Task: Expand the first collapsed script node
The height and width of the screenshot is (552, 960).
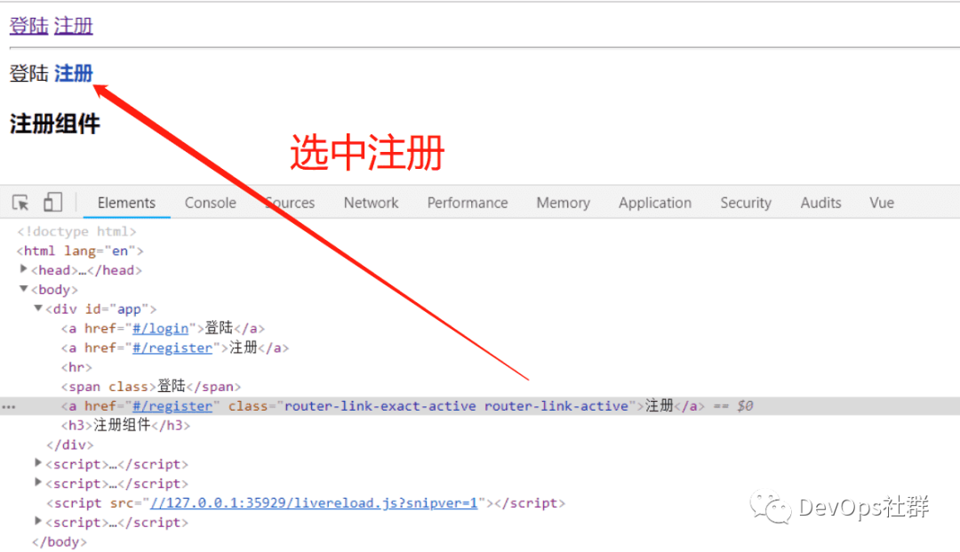Action: pyautogui.click(x=38, y=463)
